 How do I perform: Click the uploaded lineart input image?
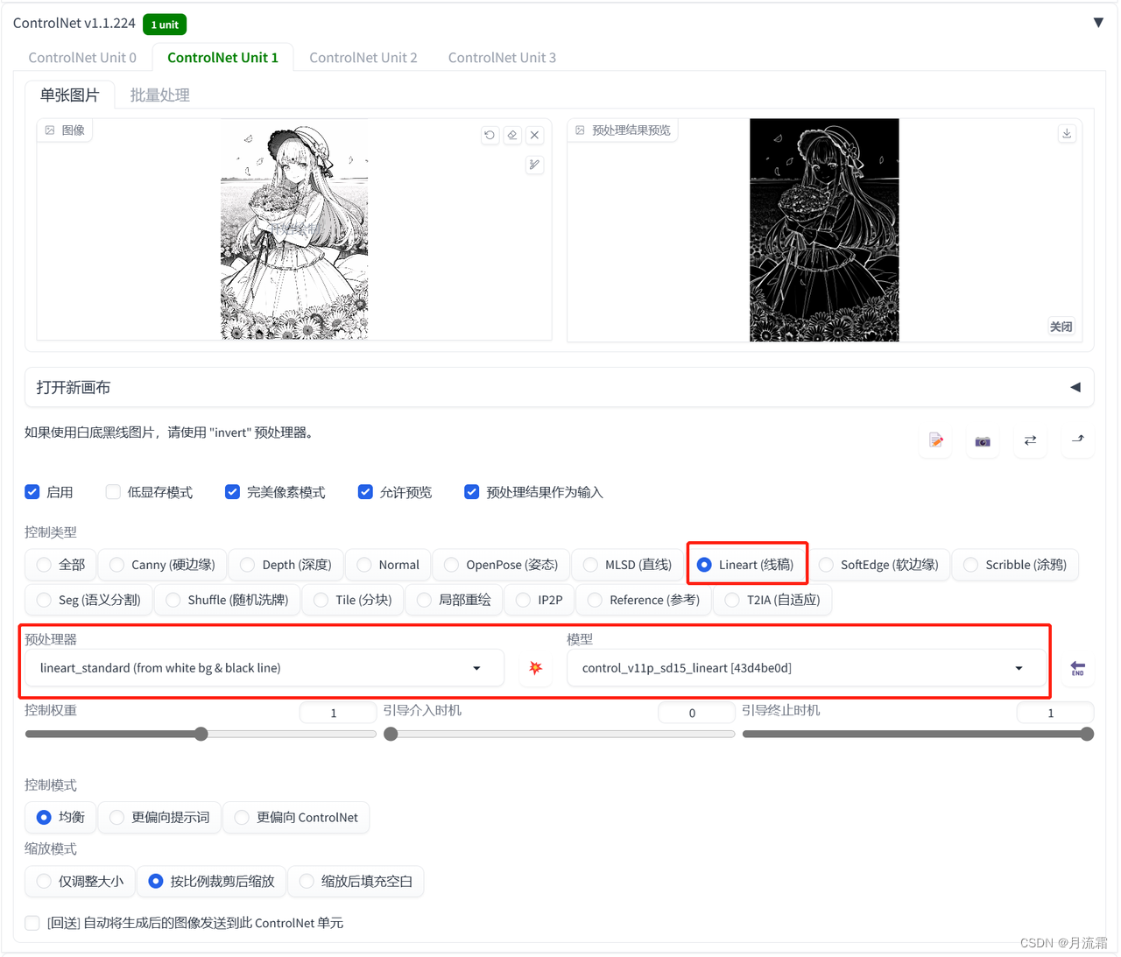coord(294,229)
